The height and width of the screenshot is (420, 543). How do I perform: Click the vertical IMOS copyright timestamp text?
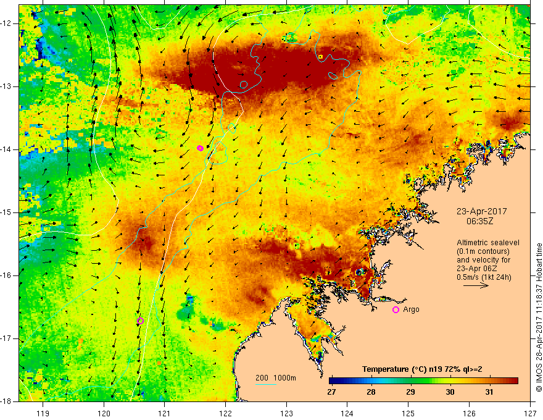click(539, 317)
